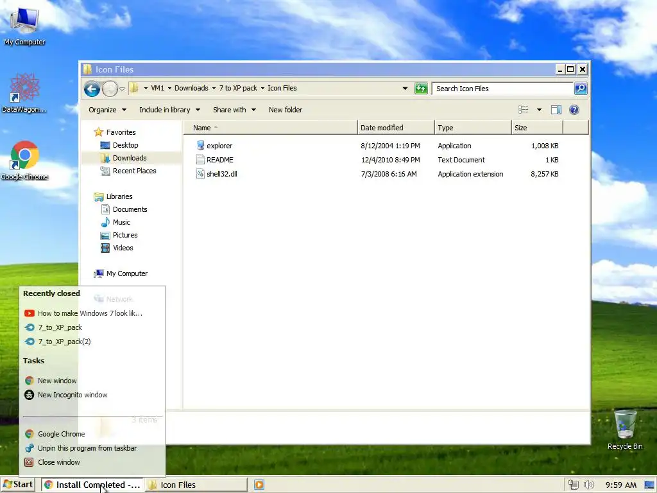Open the Start menu

point(18,485)
